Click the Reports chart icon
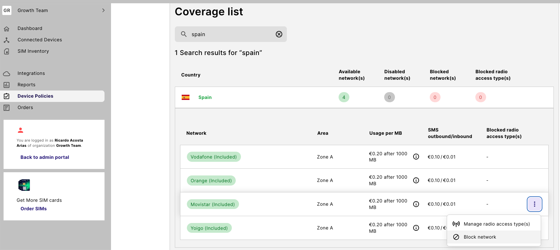The width and height of the screenshot is (560, 250). coord(7,85)
